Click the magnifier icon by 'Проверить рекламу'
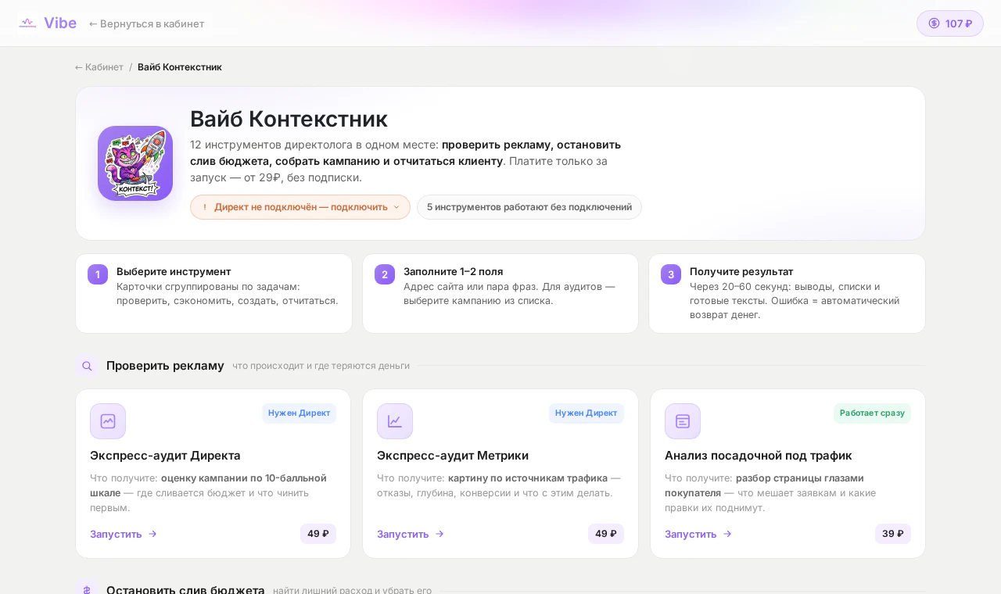 [x=87, y=366]
